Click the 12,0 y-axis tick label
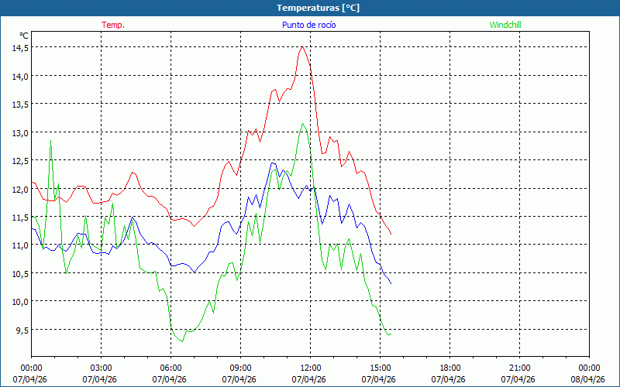 click(x=20, y=189)
